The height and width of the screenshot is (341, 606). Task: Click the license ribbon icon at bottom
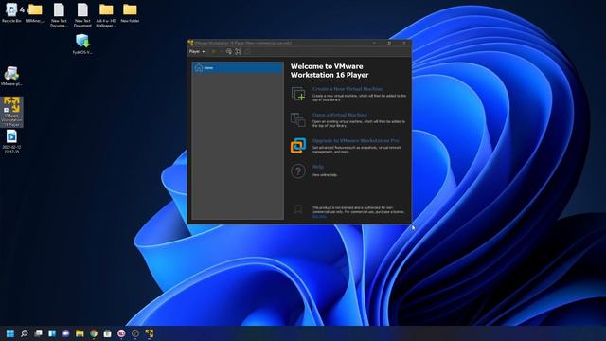click(x=298, y=209)
